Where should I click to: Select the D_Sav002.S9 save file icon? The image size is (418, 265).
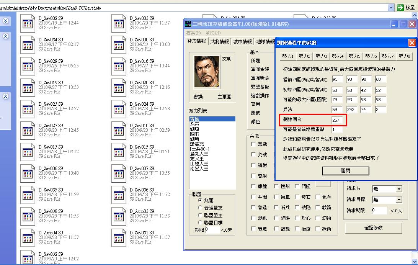coord(27,23)
